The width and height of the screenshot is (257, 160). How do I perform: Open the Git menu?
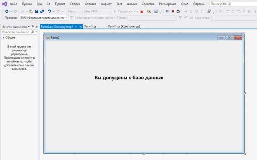[48, 4]
